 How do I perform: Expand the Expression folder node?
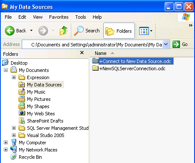pyautogui.click(x=14, y=77)
